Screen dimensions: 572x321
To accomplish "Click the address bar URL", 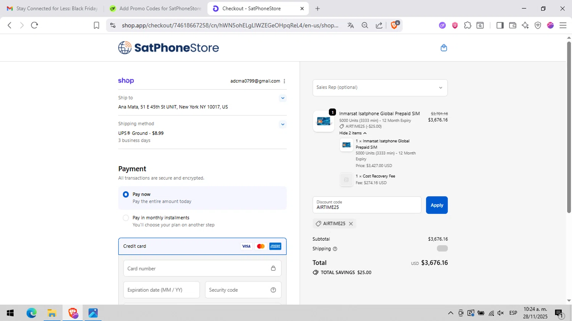I will 230,25.
